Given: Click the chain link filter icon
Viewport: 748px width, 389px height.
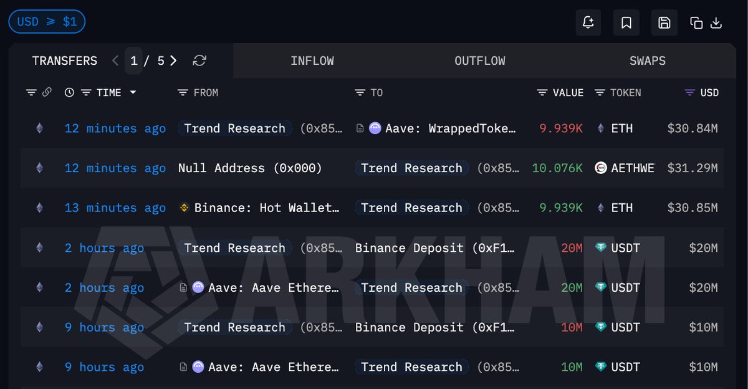Looking at the screenshot, I should point(47,92).
